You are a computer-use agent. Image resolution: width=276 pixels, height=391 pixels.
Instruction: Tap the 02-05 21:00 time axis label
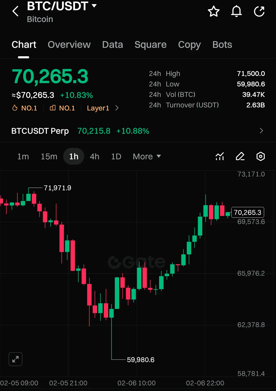(x=68, y=383)
